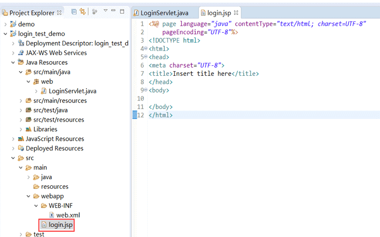This screenshot has height=237, width=380.
Task: Collapse the WEB-INF folder
Action: [36, 206]
